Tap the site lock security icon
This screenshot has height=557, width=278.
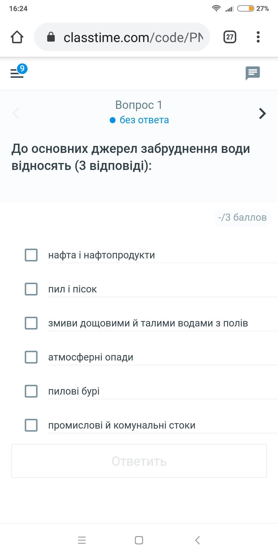tap(51, 37)
